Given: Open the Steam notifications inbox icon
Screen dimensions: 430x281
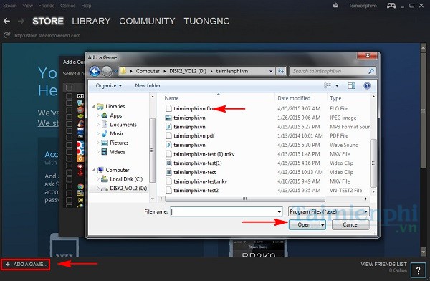Looking at the screenshot, I should [x=335, y=5].
